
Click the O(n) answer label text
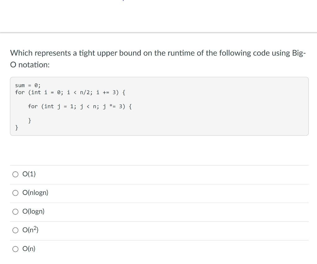[x=29, y=249]
